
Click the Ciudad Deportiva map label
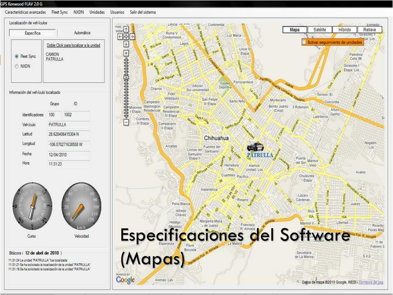[x=225, y=85]
